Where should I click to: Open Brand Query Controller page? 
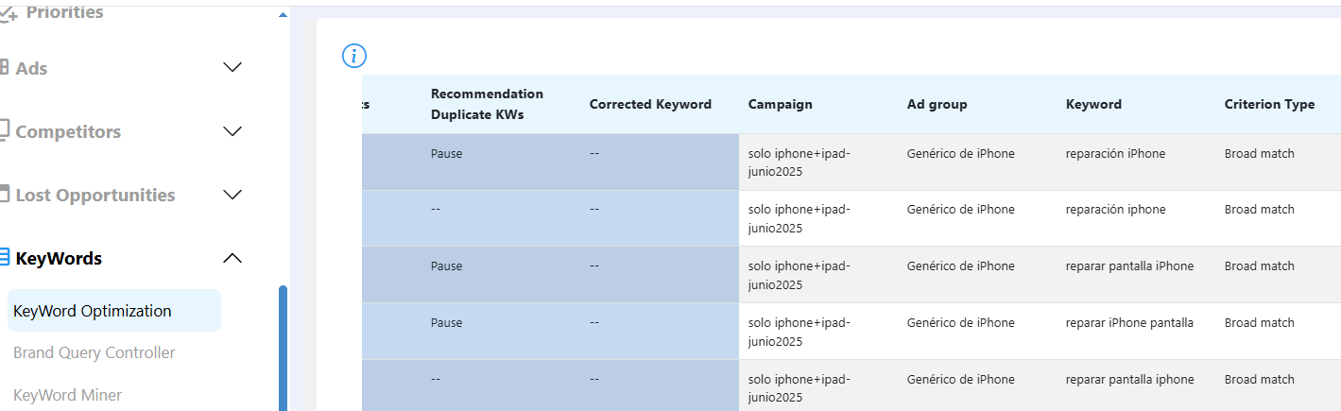click(x=95, y=352)
